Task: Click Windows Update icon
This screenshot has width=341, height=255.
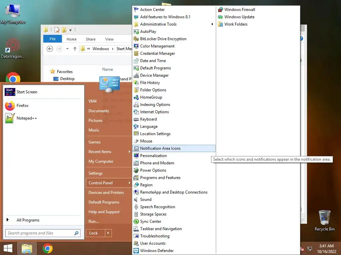Action: pyautogui.click(x=220, y=17)
